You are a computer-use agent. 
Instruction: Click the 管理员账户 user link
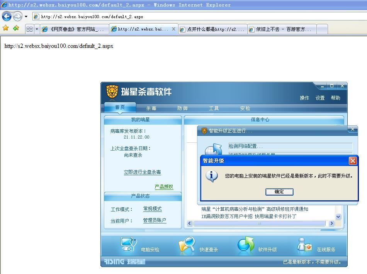(x=155, y=220)
